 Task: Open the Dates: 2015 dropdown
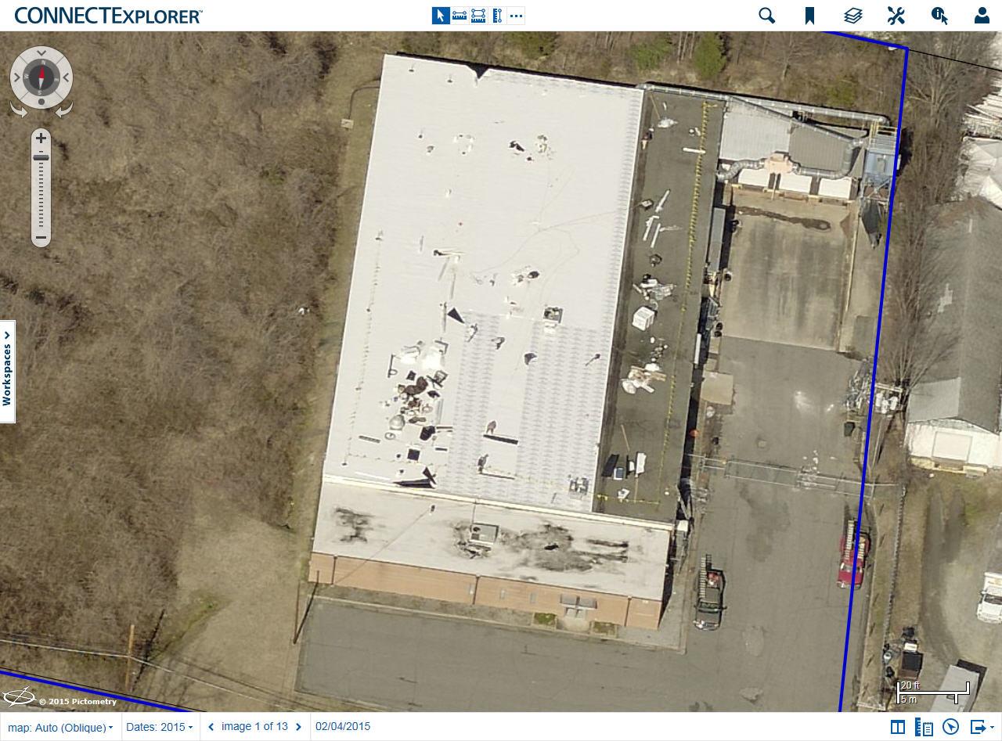click(159, 727)
